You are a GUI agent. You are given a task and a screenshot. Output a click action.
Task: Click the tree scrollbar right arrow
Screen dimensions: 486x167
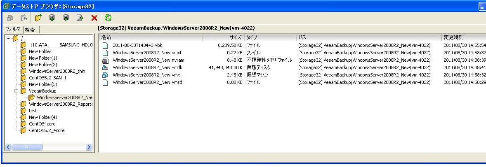click(89, 147)
